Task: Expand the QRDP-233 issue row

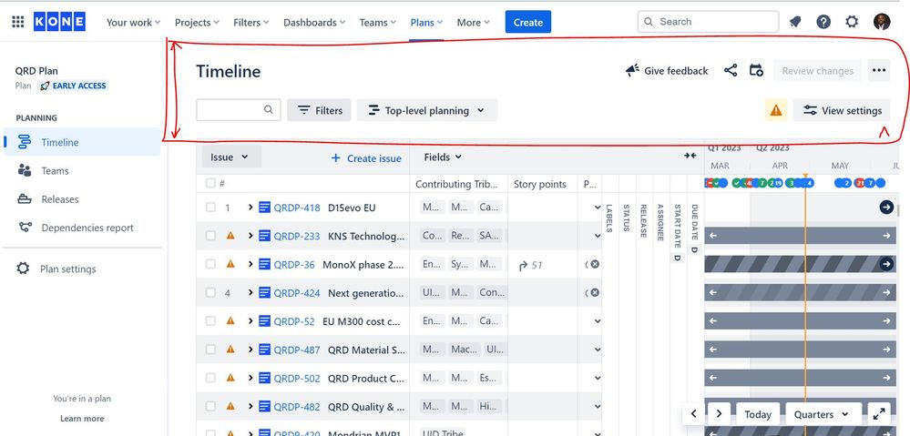Action: pyautogui.click(x=251, y=236)
